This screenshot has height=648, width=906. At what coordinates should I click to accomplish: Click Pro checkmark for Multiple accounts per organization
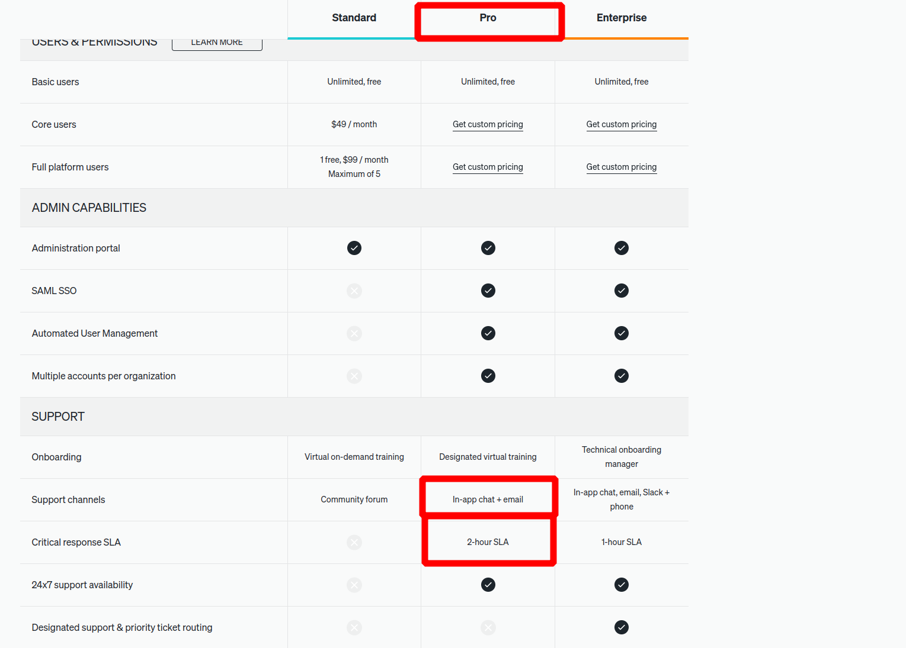488,376
